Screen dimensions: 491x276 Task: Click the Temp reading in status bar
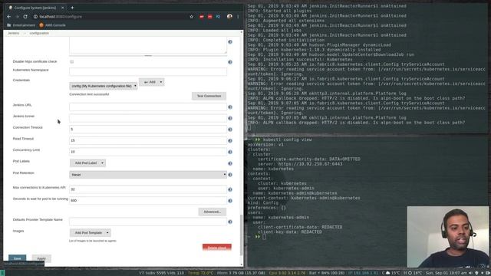pyautogui.click(x=200, y=273)
